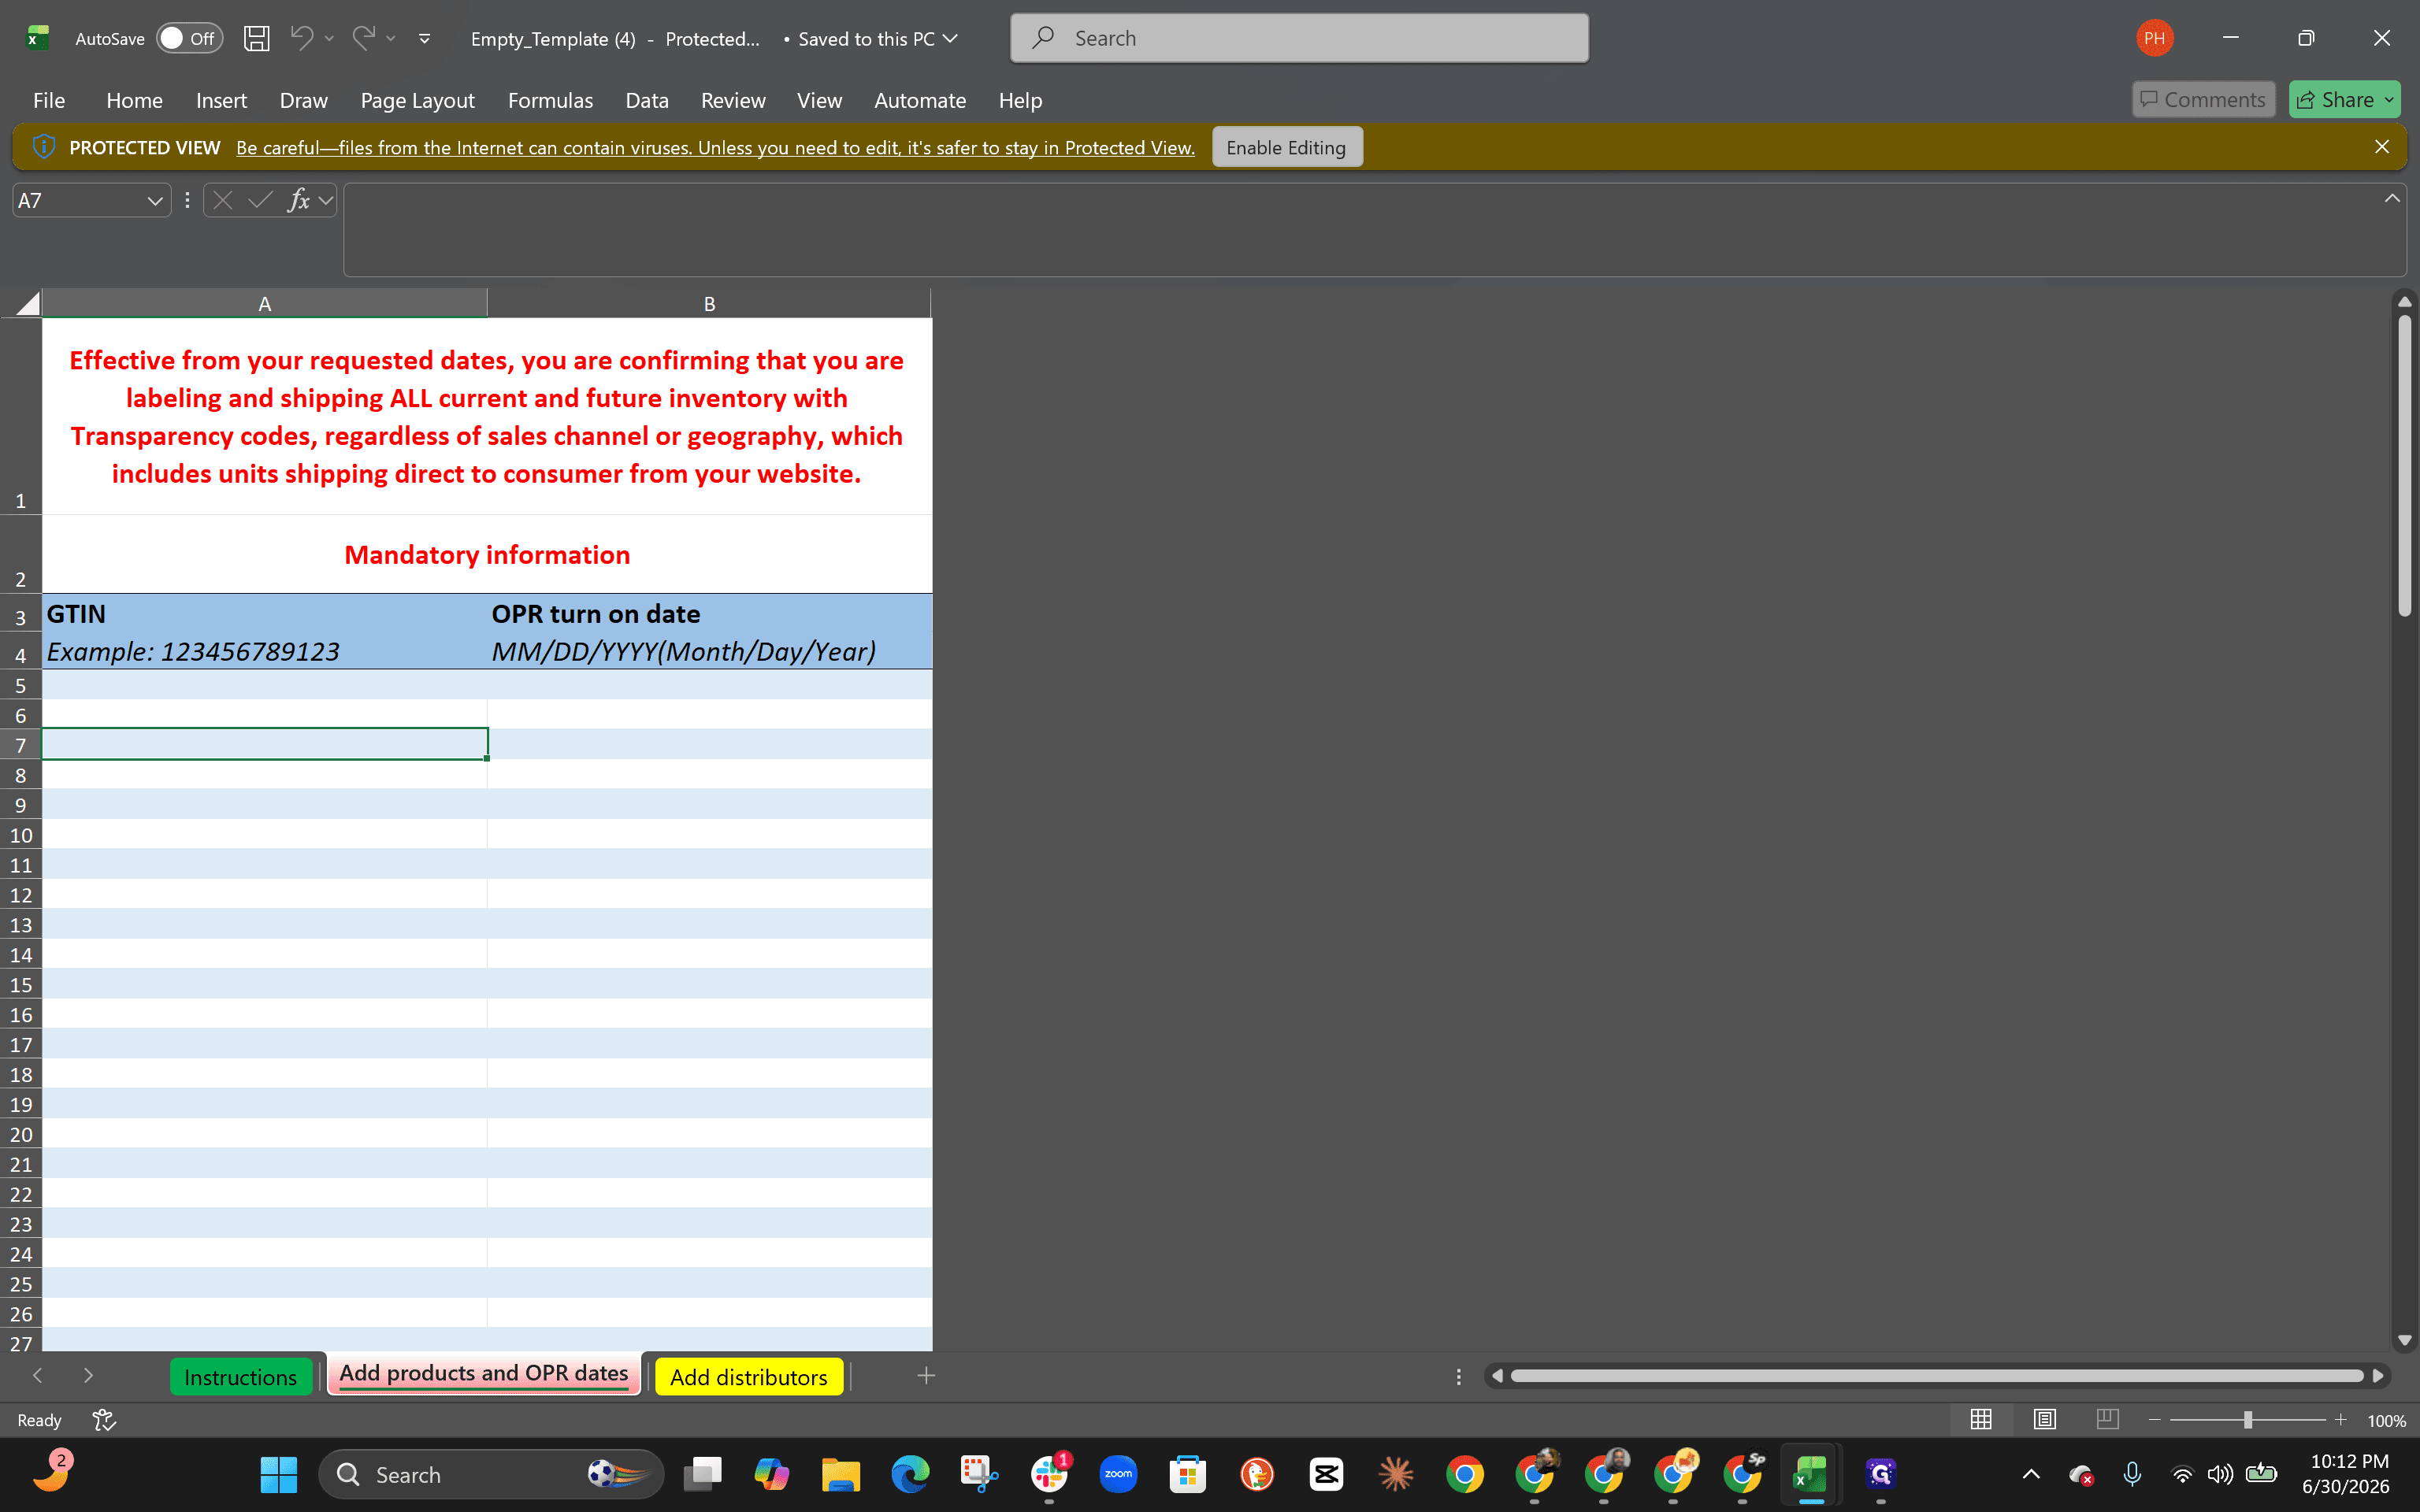Open File Explorer from taskbar
Screen dimensions: 2420x1512
click(840, 1474)
